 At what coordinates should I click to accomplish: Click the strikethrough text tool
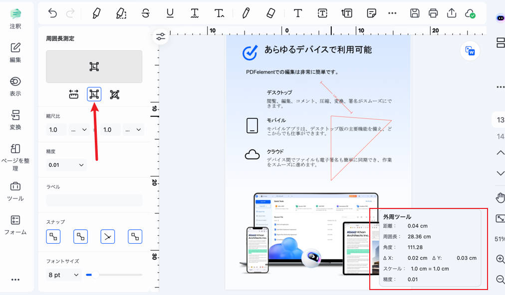tap(145, 13)
